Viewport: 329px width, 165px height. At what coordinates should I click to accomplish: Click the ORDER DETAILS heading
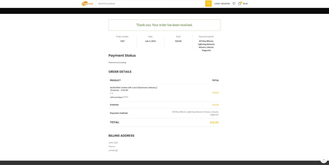120,72
